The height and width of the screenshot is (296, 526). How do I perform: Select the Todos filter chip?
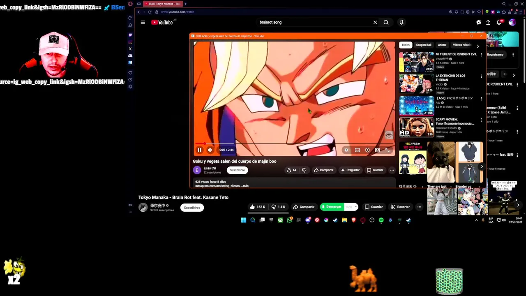click(x=406, y=45)
